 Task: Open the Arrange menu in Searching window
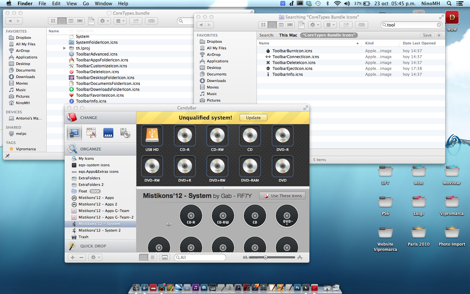[331, 25]
